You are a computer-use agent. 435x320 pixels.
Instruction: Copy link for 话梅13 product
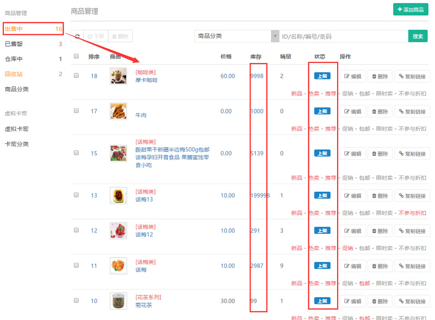tap(412, 196)
